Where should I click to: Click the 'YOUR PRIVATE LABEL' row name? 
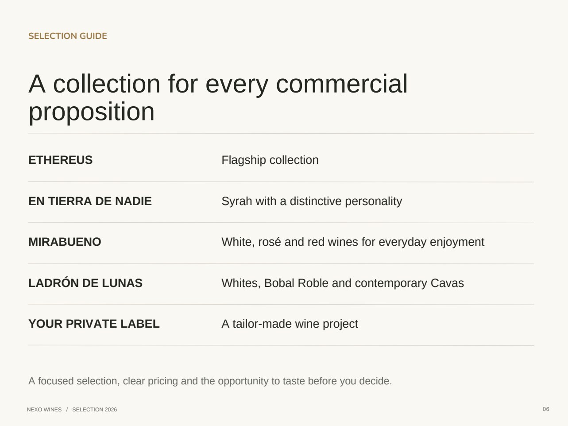click(94, 324)
